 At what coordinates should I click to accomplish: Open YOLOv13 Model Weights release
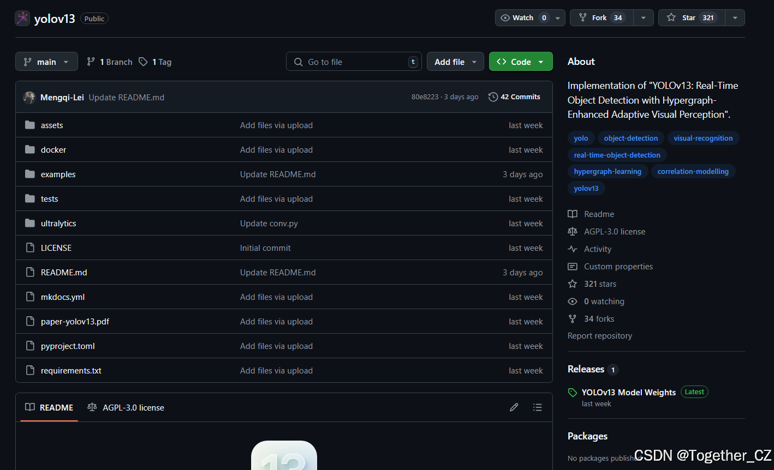[x=629, y=392]
